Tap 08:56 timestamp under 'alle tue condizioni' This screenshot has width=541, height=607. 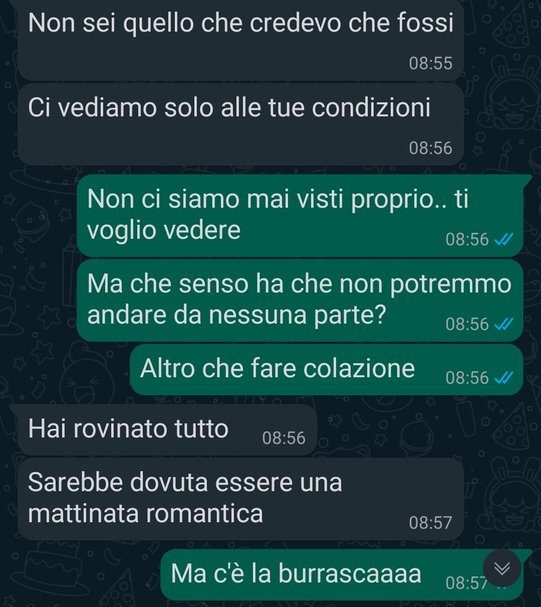(431, 148)
